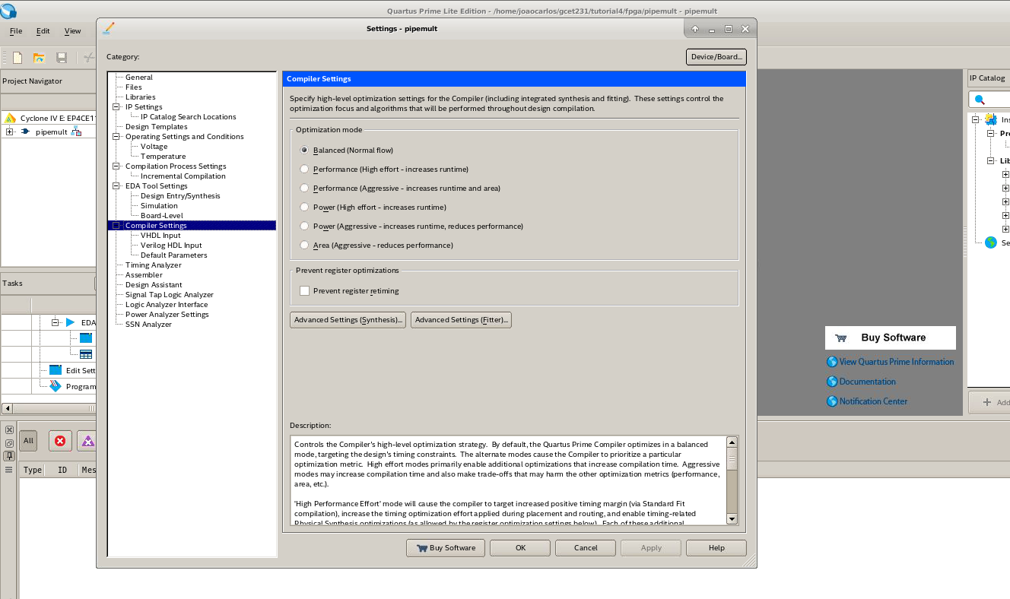Open Notification Center link
The image size is (1010, 599).
(x=873, y=401)
